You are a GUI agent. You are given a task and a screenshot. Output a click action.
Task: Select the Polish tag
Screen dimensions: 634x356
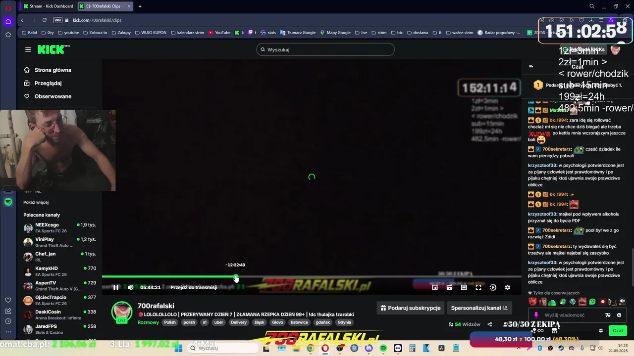(170, 322)
